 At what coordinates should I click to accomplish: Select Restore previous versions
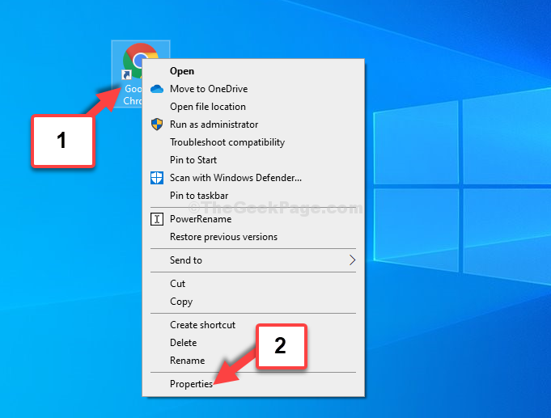click(x=253, y=237)
